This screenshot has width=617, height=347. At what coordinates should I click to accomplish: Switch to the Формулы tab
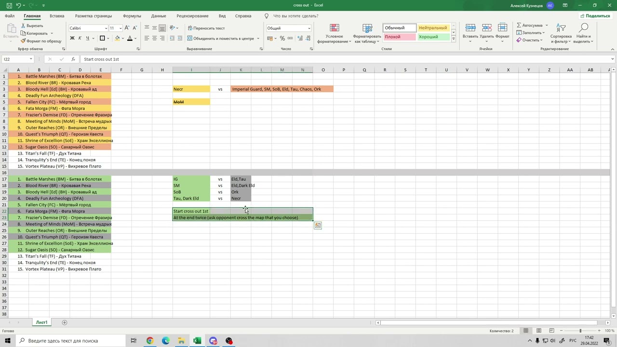coord(132,16)
